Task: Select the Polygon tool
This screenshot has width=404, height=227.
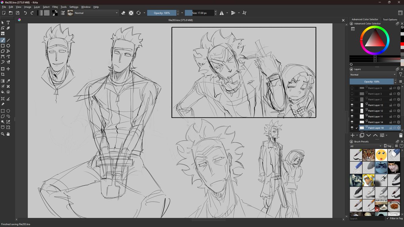Action: [x=3, y=51]
